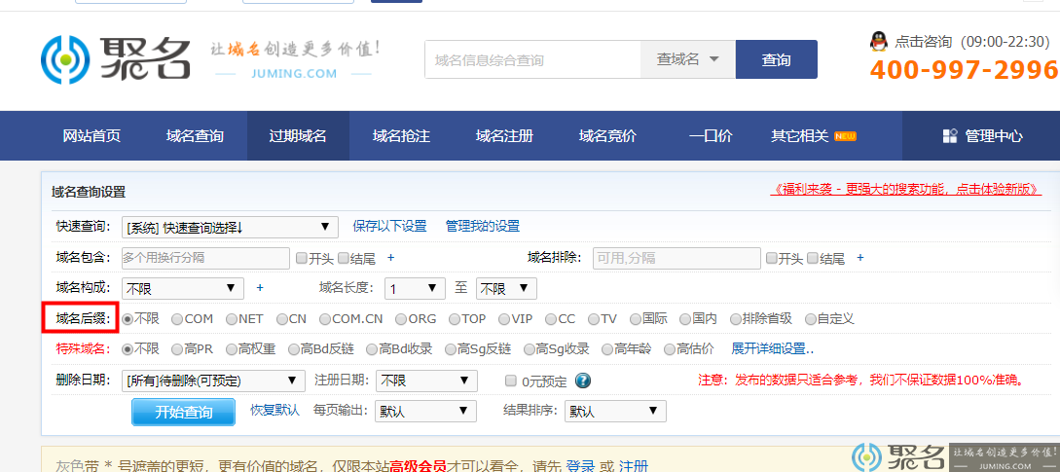Open the maximum 域名长度 不限 dropdown
Viewport: 1060px width, 472px height.
pos(506,289)
